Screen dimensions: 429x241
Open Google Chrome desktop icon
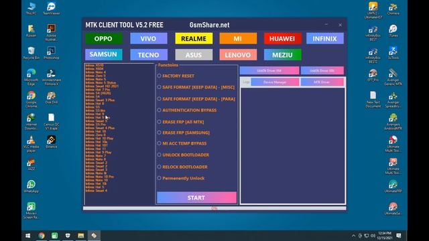pyautogui.click(x=32, y=100)
